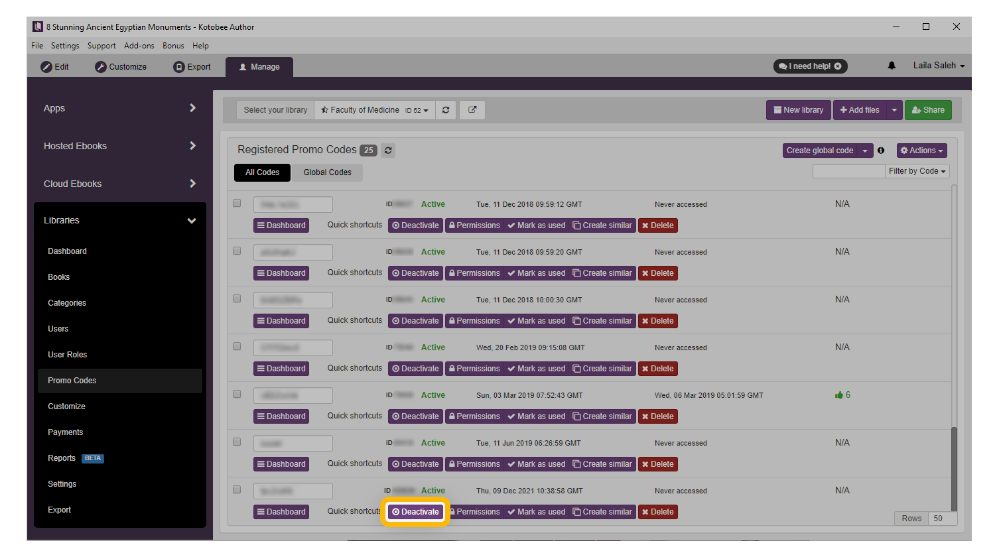
Task: Open the Export tab
Action: (192, 67)
